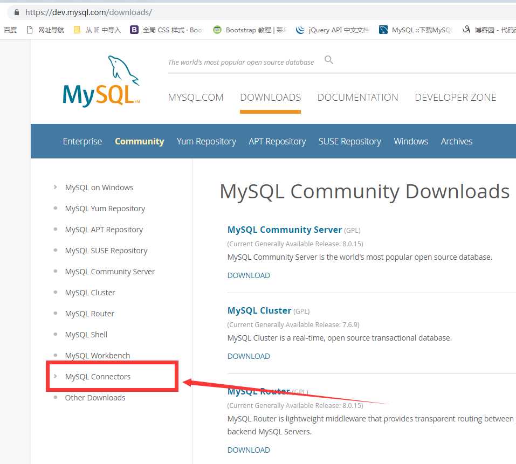
Task: Open the 全局 CSS 样式 bookmark
Action: tap(167, 30)
